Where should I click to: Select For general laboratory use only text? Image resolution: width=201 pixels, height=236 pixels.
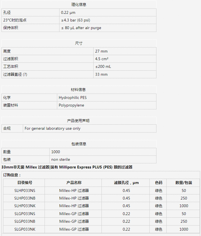coord(52,128)
